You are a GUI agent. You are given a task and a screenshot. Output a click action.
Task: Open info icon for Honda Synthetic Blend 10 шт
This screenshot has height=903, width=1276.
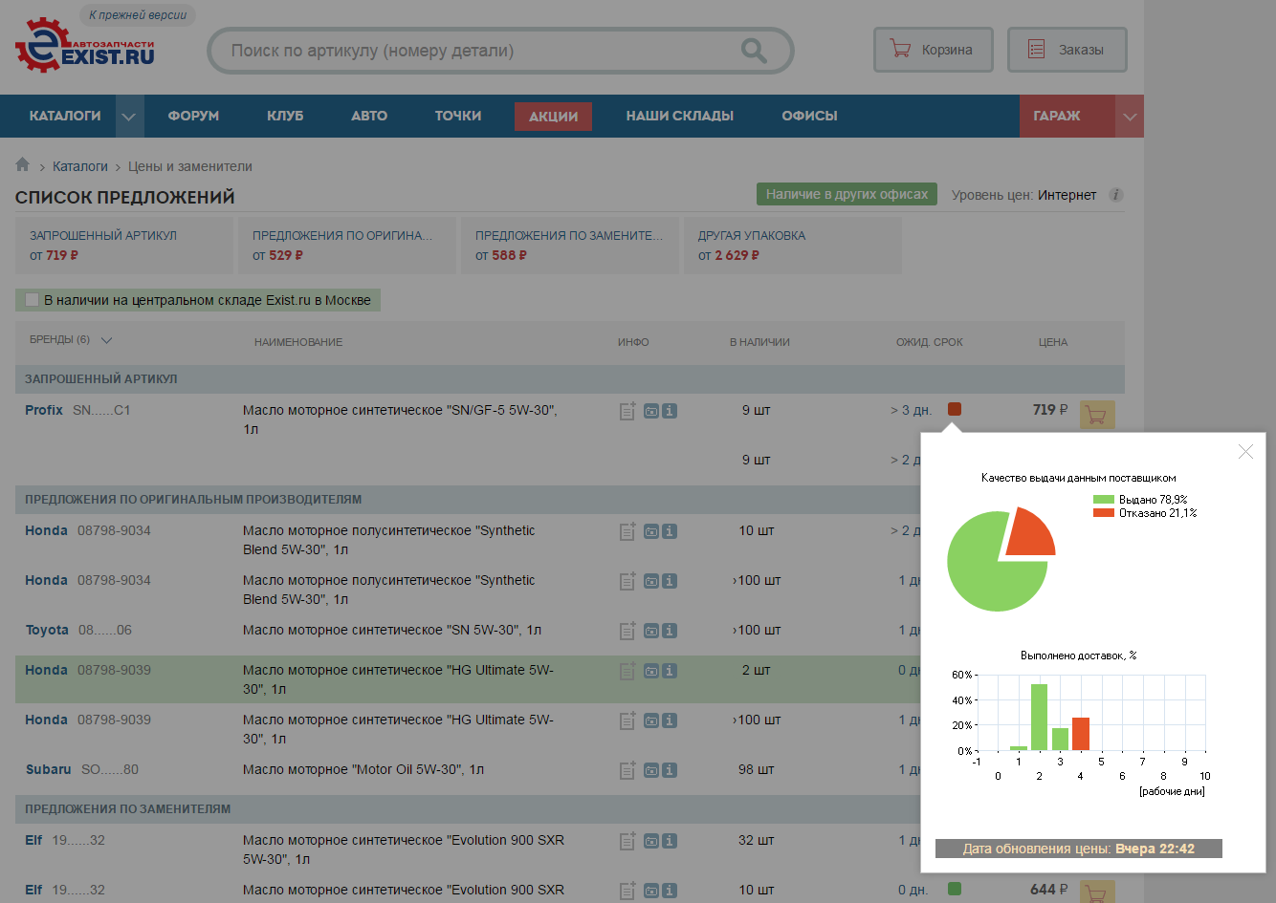[x=670, y=531]
